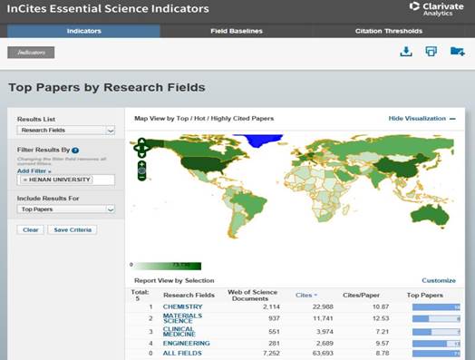Viewport: 475px width, 360px height.
Task: Zoom out on the map
Action: (x=141, y=177)
